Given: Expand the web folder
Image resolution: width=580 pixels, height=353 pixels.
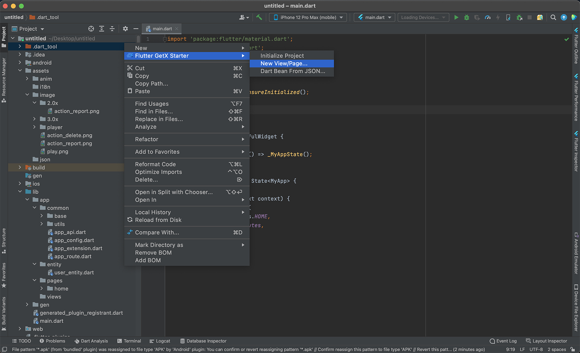Looking at the screenshot, I should 20,329.
